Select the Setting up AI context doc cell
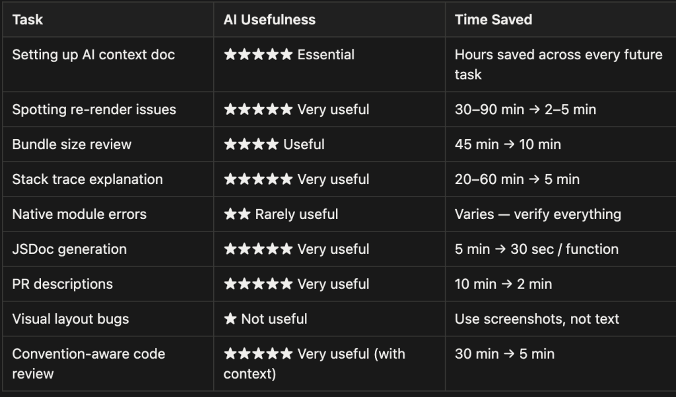The width and height of the screenshot is (676, 397). click(94, 55)
